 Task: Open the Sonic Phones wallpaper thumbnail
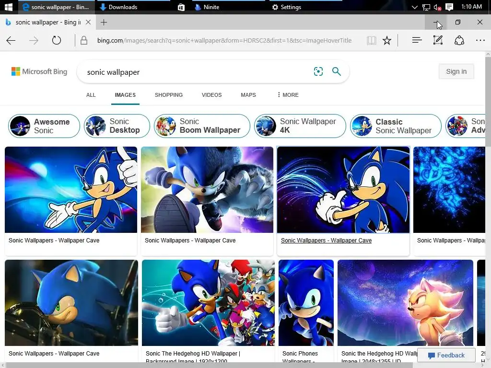[x=306, y=303]
